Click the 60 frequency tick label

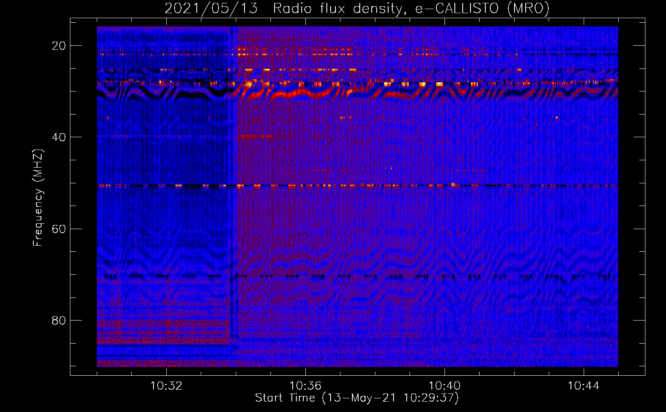[59, 229]
